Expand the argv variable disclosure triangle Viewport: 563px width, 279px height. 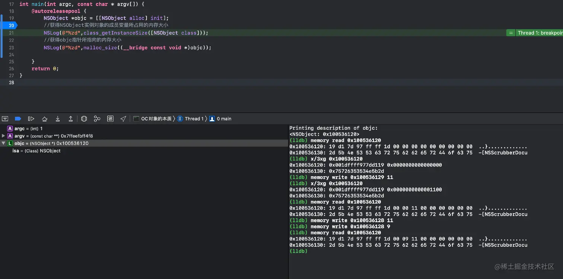click(3, 136)
